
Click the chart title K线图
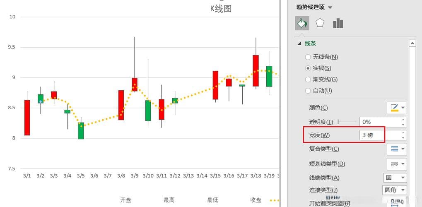point(221,9)
